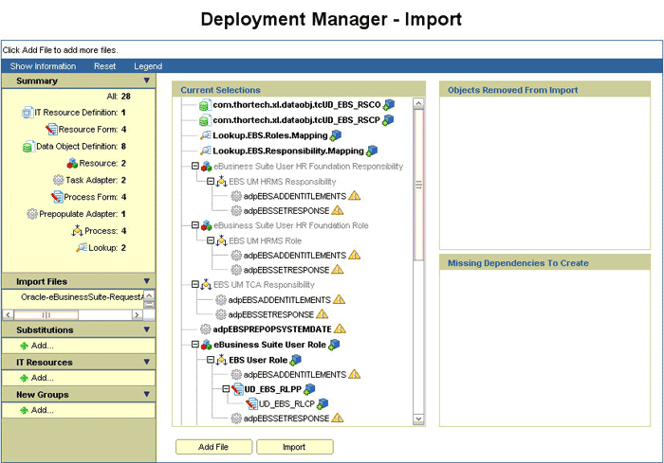Open the Legend menu item
Image resolution: width=664 pixels, height=463 pixels.
(x=148, y=66)
